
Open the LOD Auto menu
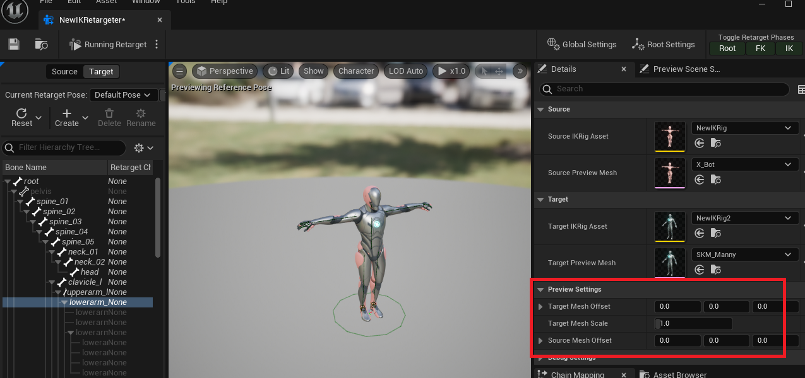406,71
